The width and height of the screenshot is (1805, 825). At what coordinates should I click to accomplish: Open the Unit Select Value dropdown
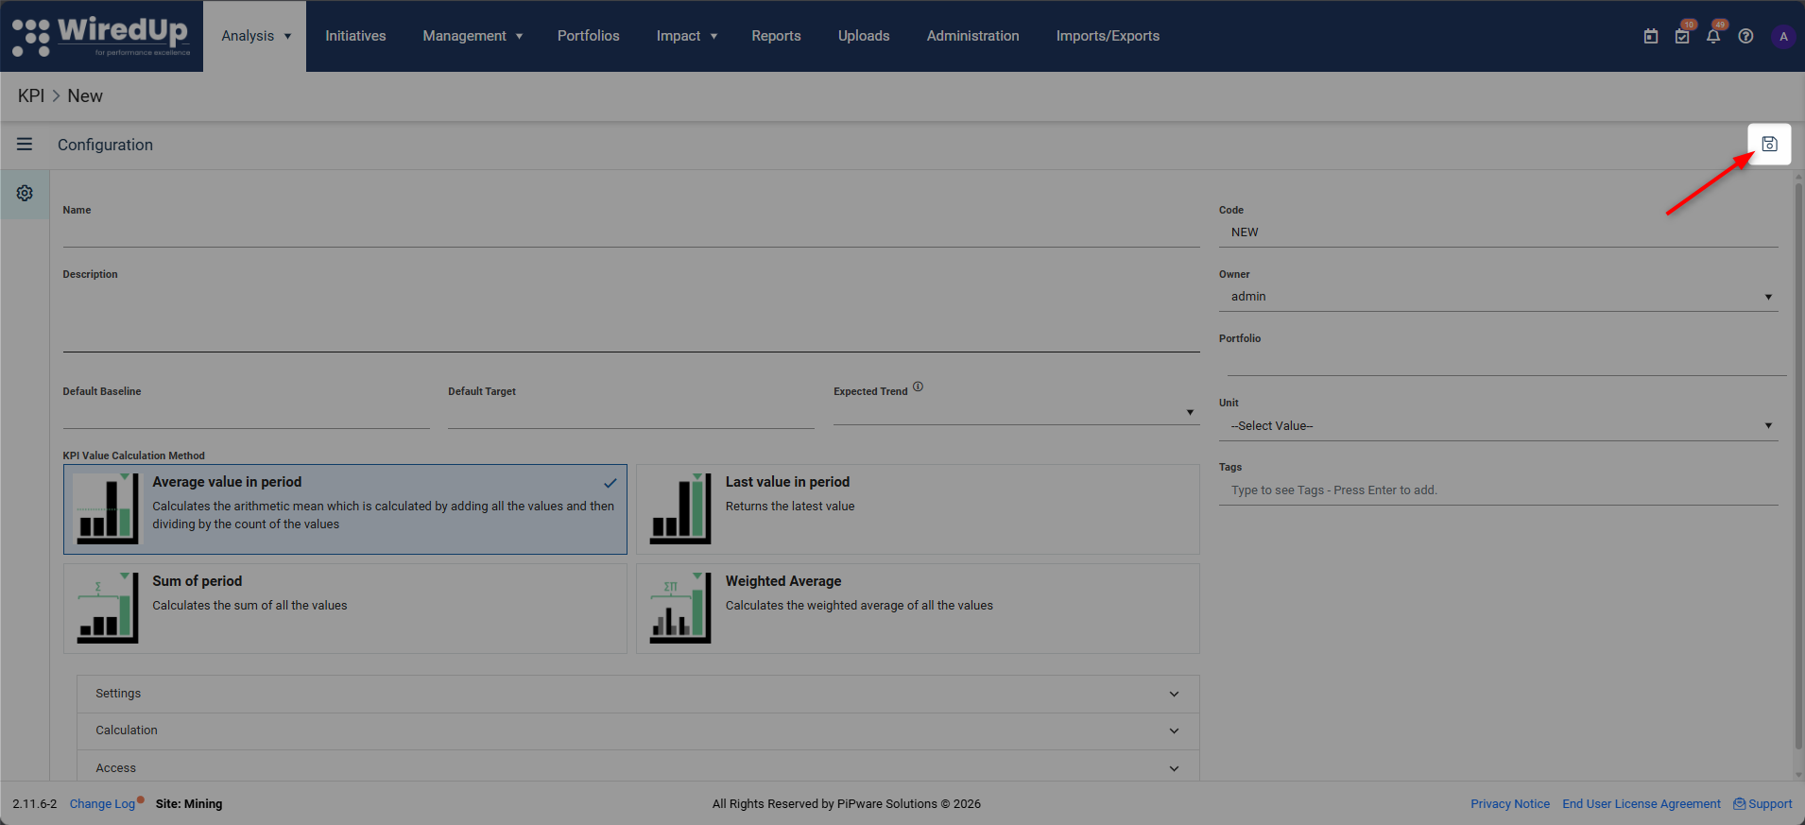(x=1499, y=426)
